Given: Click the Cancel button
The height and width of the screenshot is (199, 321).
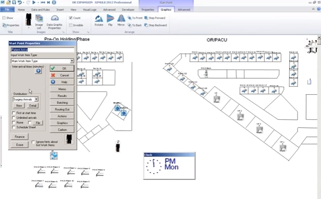Looking at the screenshot, I should (x=62, y=75).
